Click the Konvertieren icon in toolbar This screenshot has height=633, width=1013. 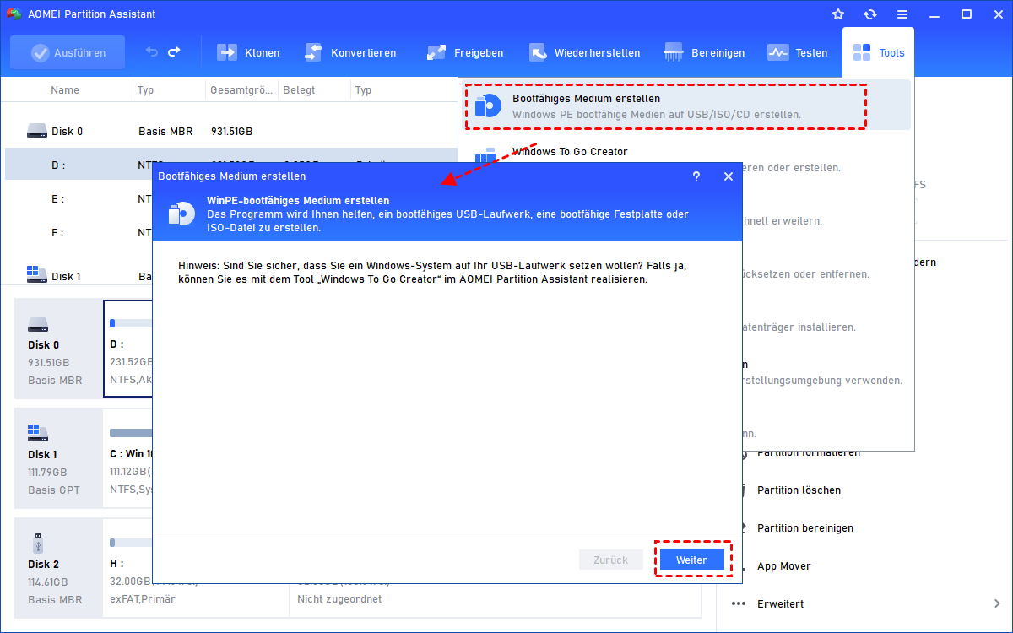pos(314,52)
